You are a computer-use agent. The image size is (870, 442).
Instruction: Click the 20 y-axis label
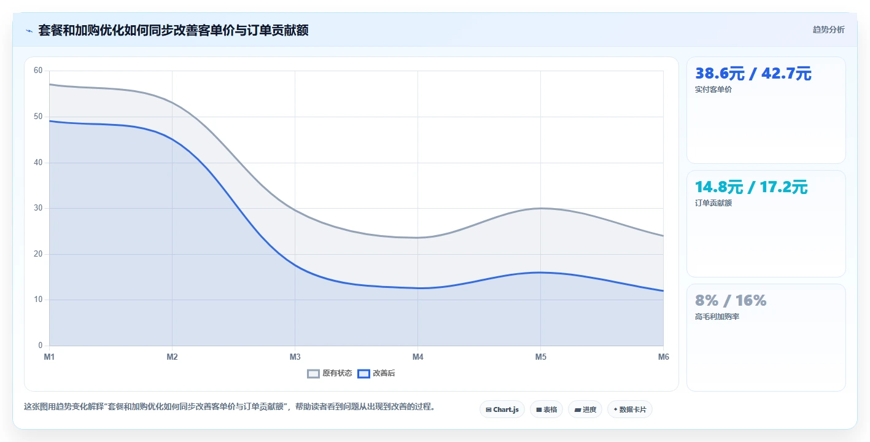click(38, 254)
